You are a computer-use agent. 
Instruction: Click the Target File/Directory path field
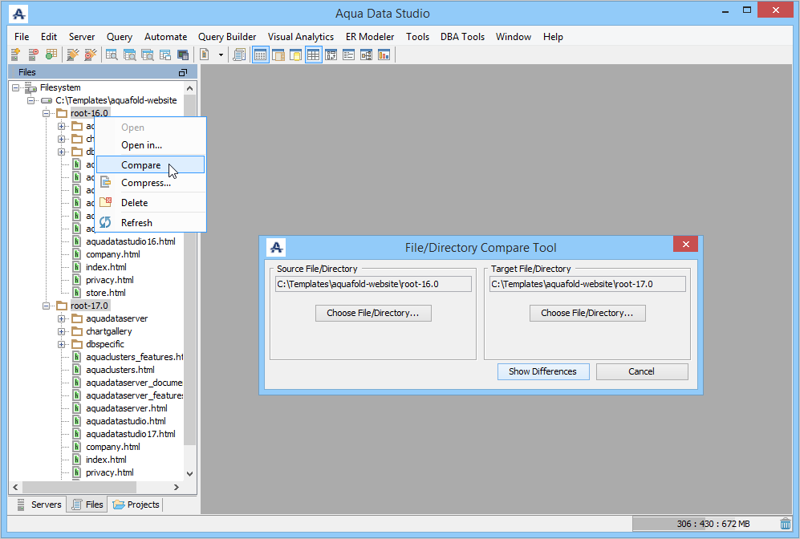(x=587, y=284)
